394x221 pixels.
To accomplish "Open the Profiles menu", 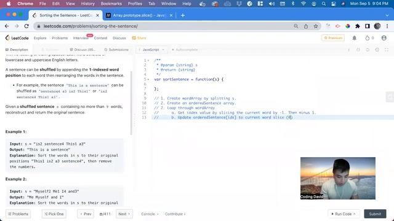I will (x=135, y=4).
